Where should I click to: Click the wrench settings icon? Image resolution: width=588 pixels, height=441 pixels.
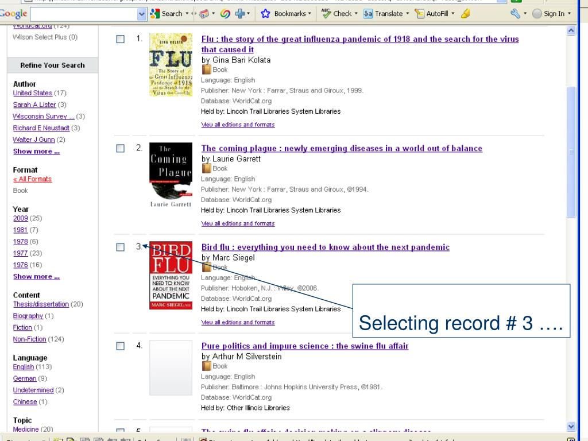[x=515, y=14]
